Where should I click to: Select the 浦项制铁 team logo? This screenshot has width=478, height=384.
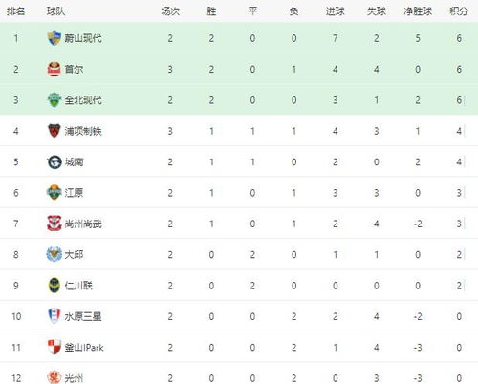[x=54, y=131]
